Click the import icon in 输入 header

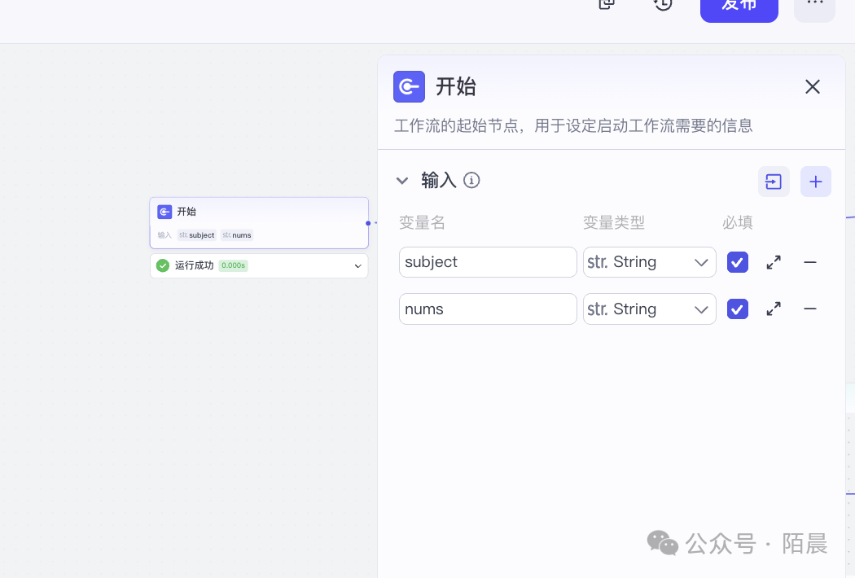coord(774,182)
